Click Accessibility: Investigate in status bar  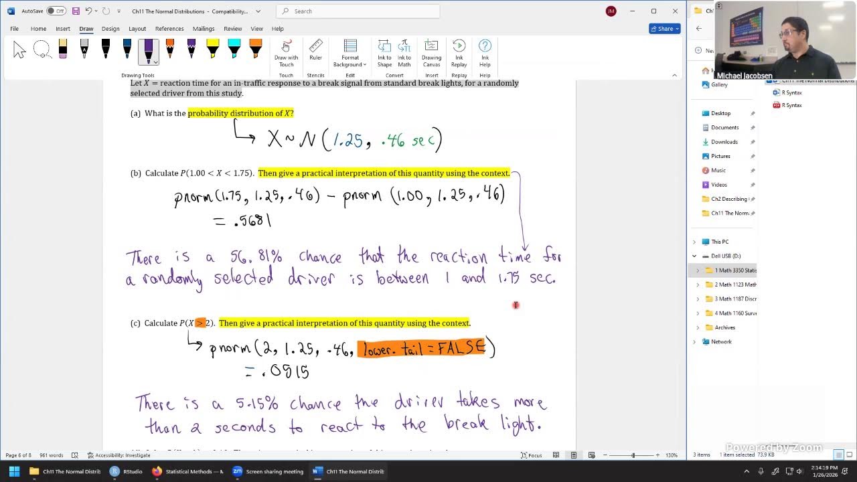click(x=119, y=455)
